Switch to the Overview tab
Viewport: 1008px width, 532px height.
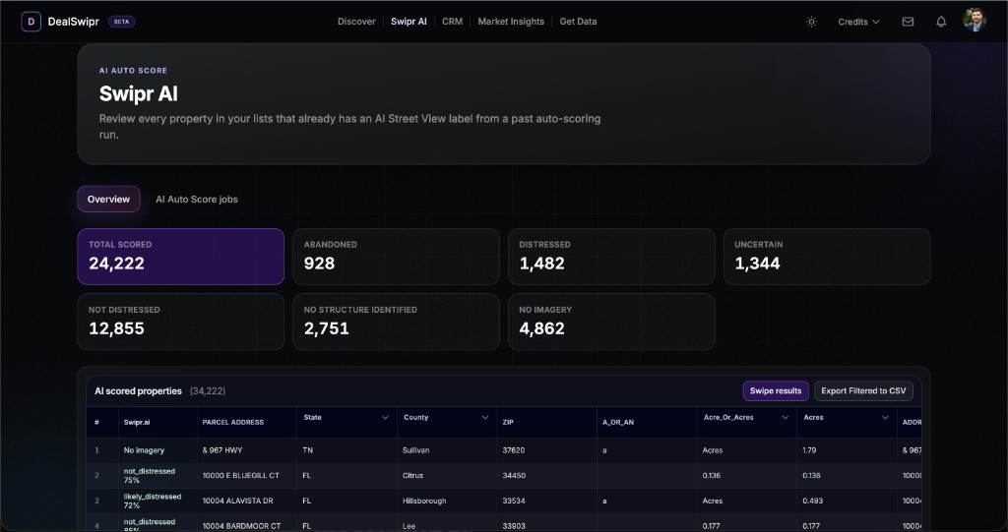[x=108, y=200]
